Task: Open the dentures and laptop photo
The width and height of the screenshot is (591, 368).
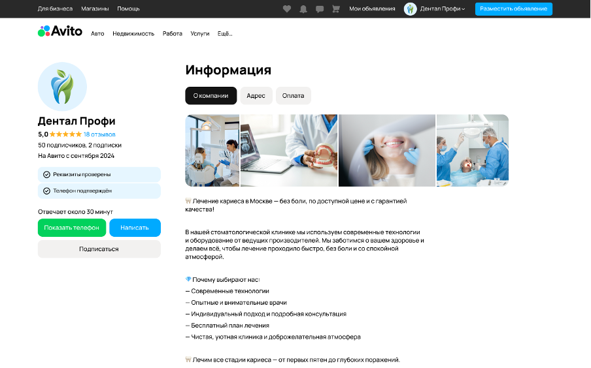Action: tap(289, 151)
